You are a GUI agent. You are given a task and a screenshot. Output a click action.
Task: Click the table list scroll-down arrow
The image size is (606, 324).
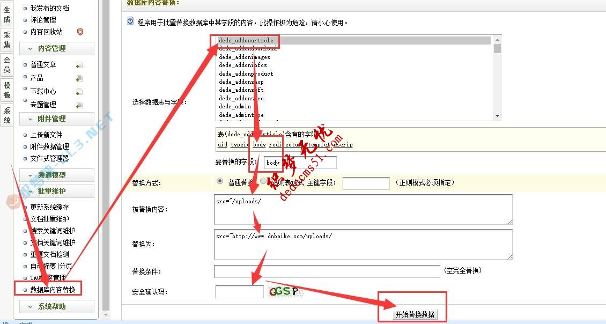[497, 115]
